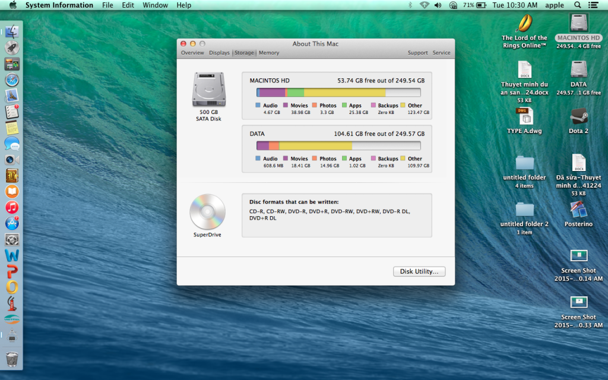Image resolution: width=608 pixels, height=380 pixels.
Task: Select the Posterino desktop icon
Action: [x=578, y=209]
